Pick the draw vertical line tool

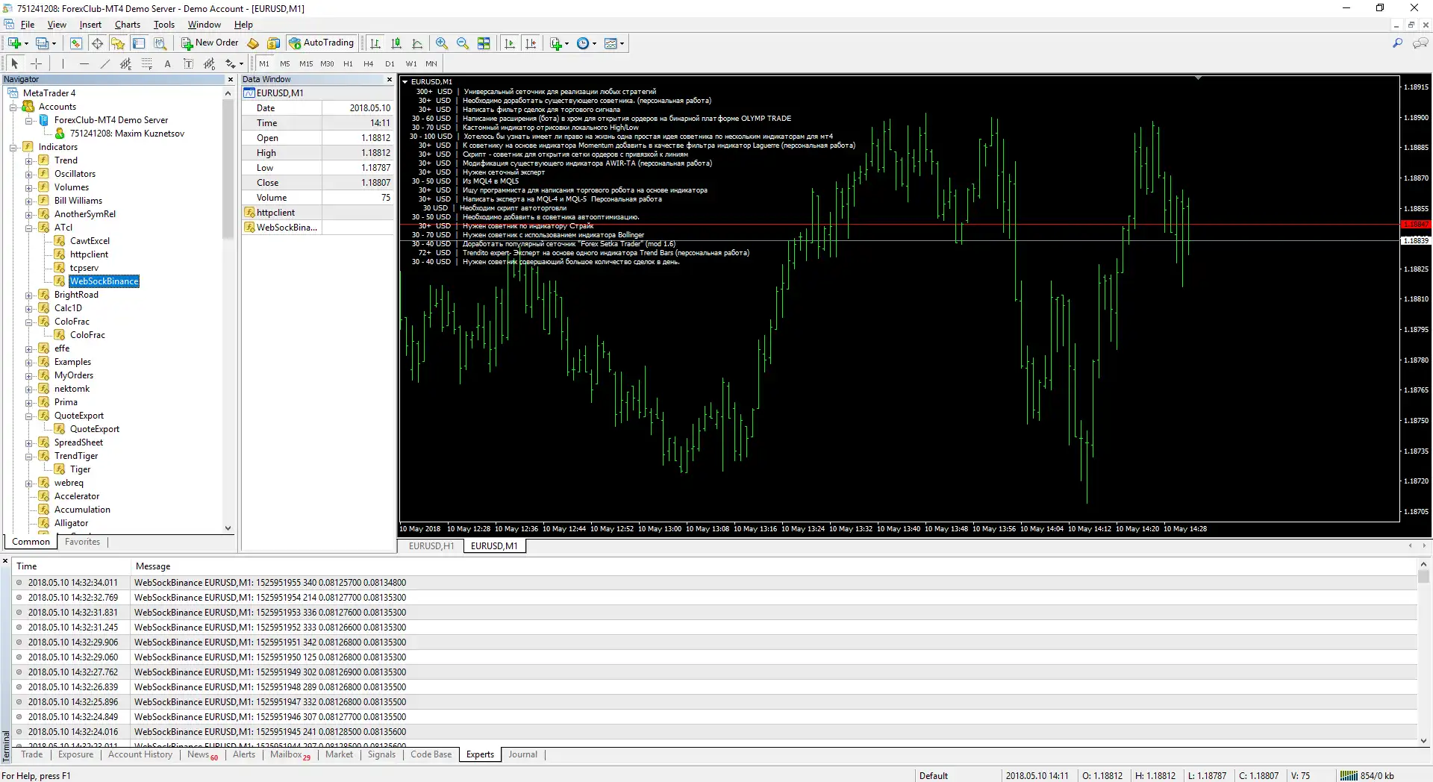pos(63,64)
